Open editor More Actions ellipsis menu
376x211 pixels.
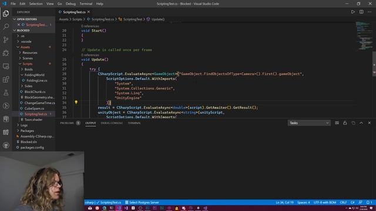(370, 12)
